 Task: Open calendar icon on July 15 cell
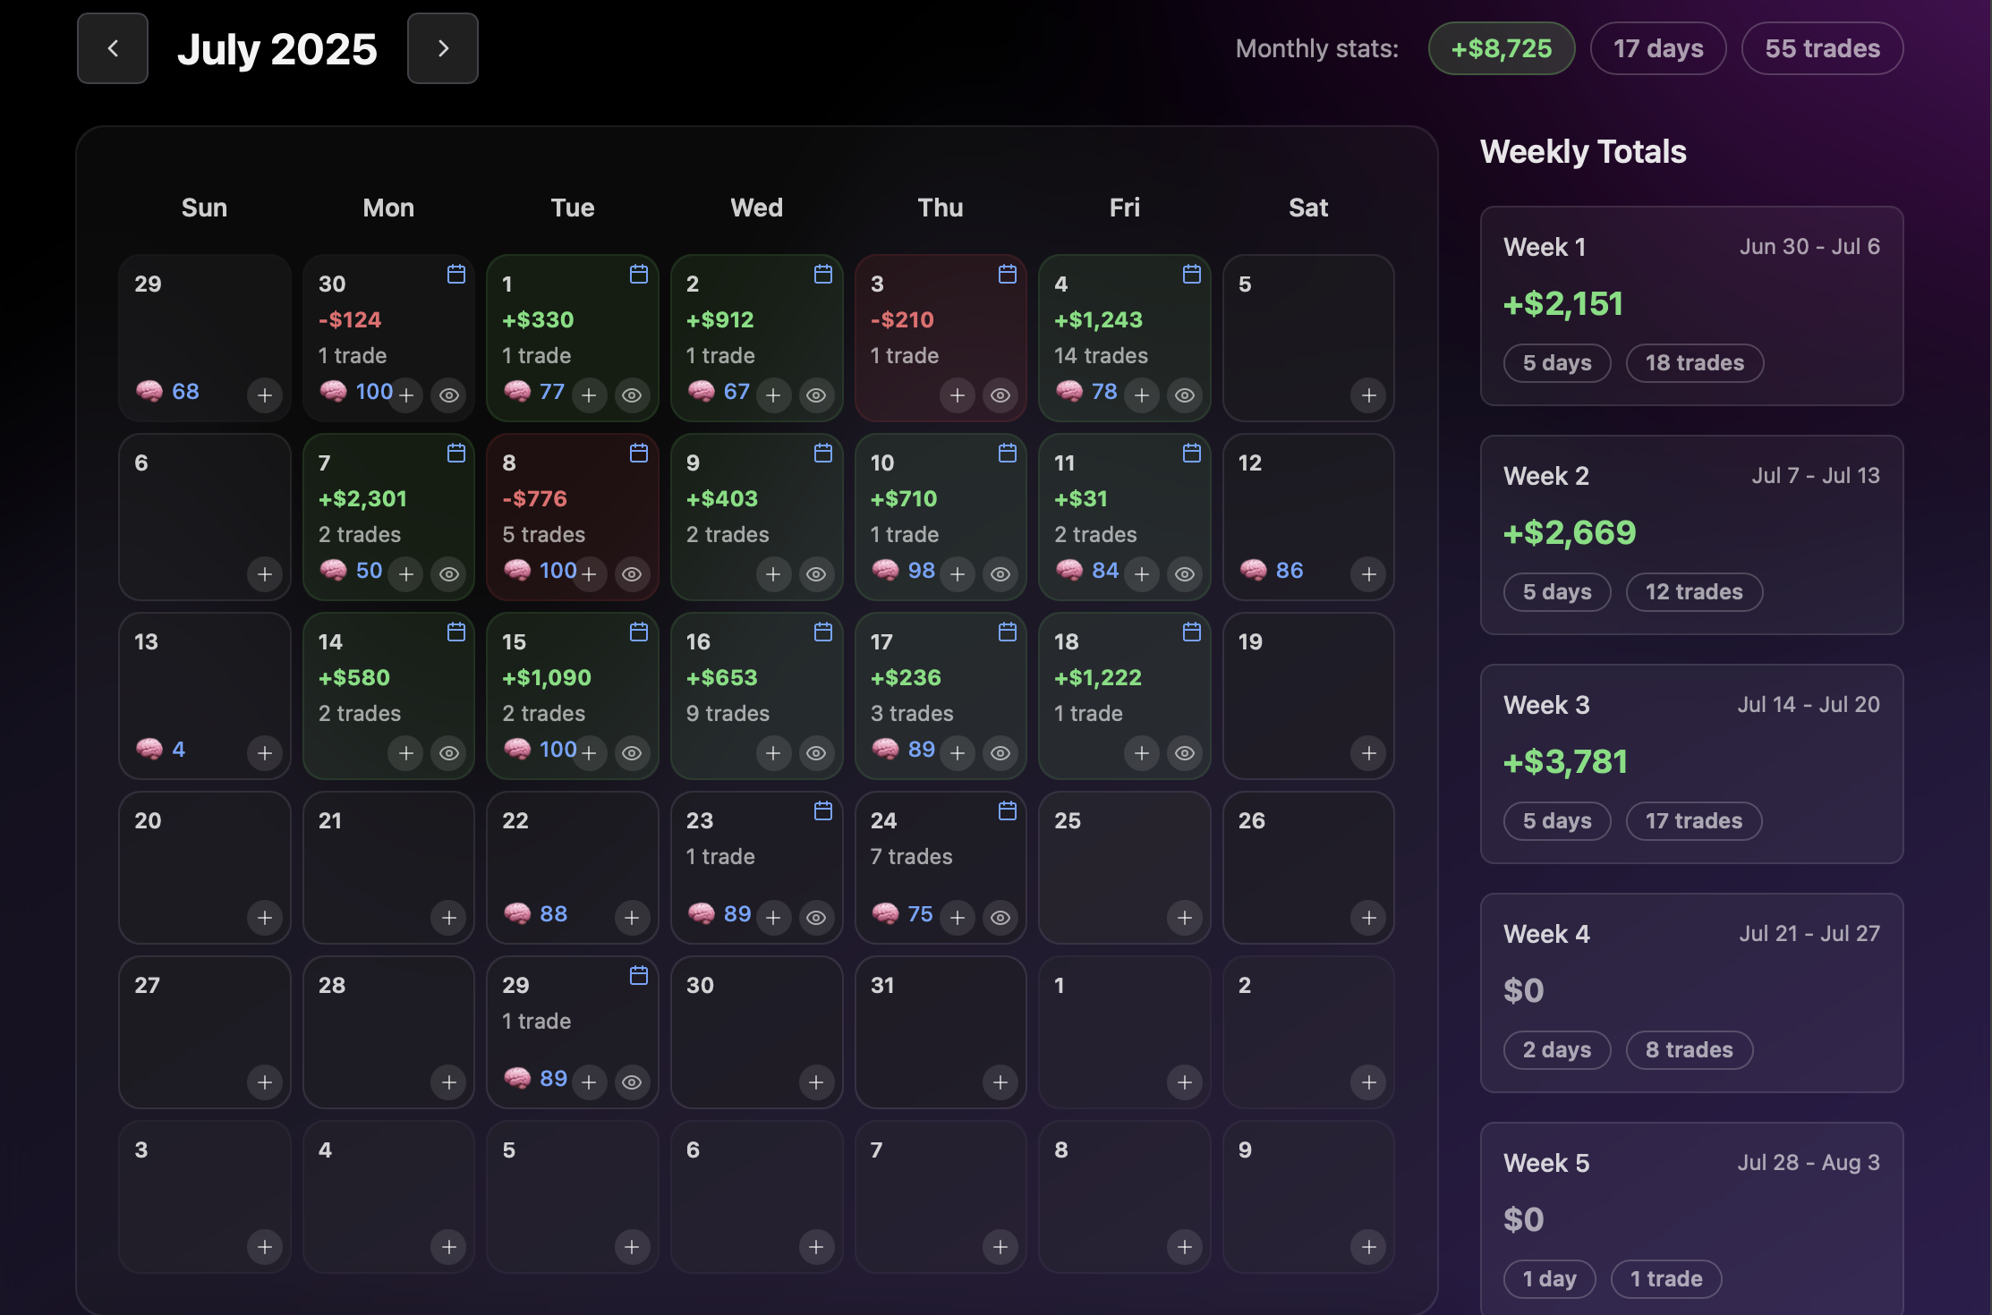(639, 632)
